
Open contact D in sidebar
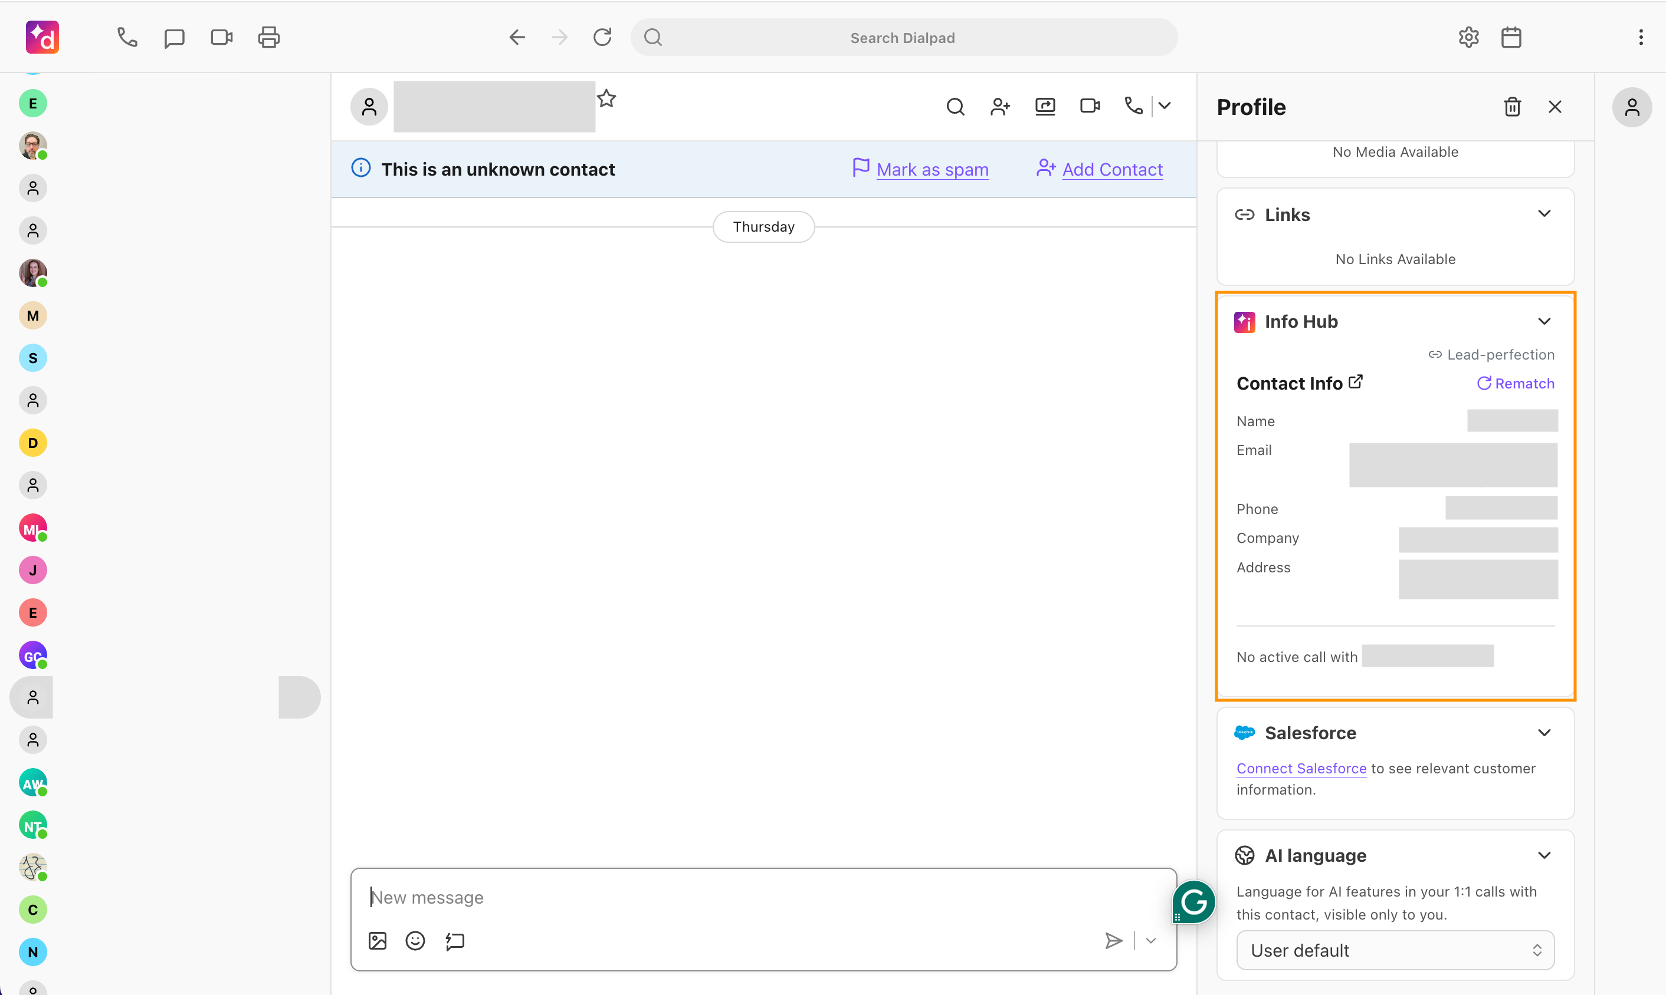tap(33, 443)
